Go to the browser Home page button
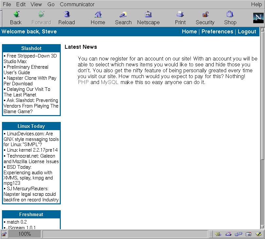Screen dimensions: 265x239 click(98, 18)
